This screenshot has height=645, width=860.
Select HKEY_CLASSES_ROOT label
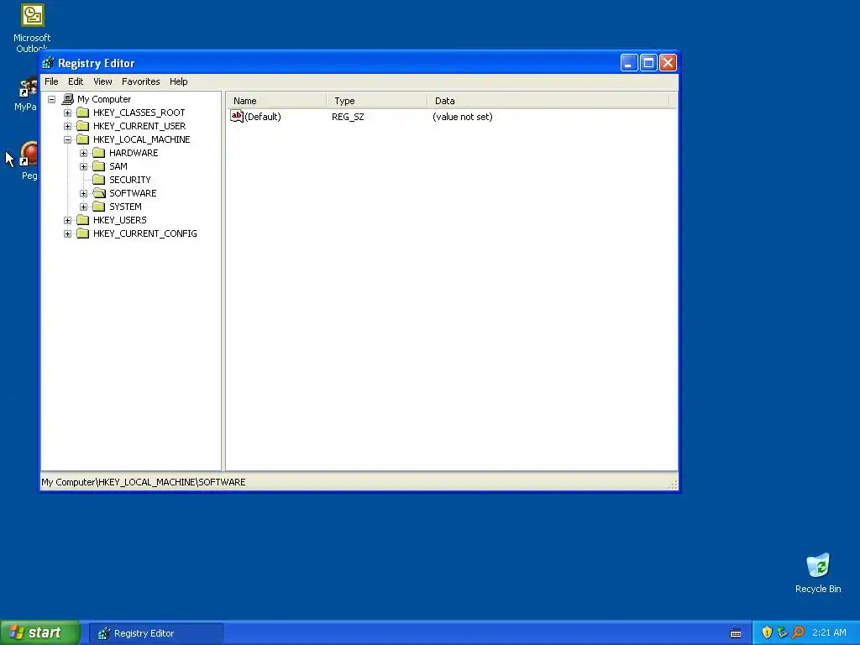(139, 113)
